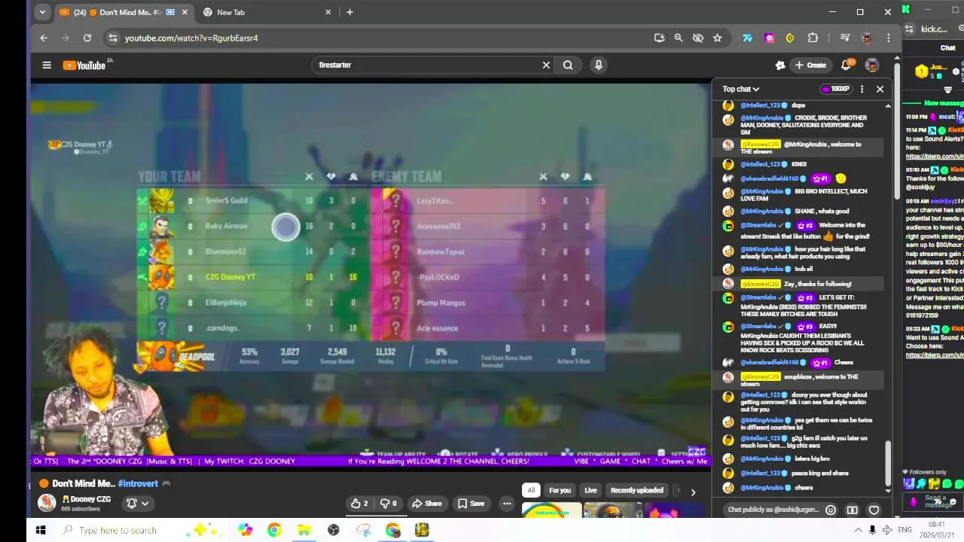964x542 pixels.
Task: Reload the YouTube page
Action: 87,38
